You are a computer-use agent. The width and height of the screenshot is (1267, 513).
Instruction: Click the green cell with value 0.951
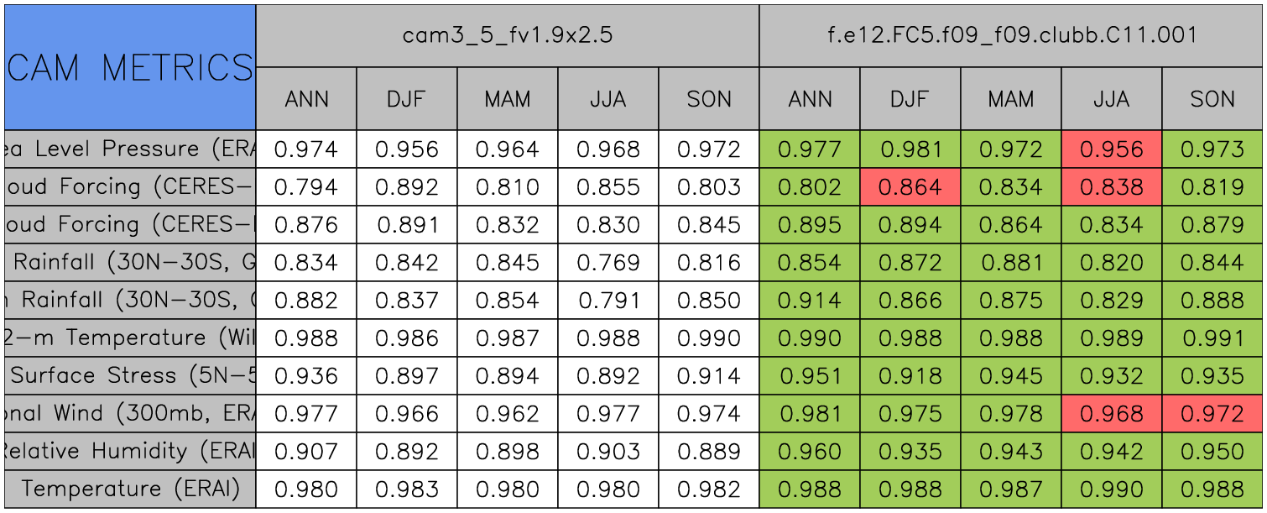(809, 375)
